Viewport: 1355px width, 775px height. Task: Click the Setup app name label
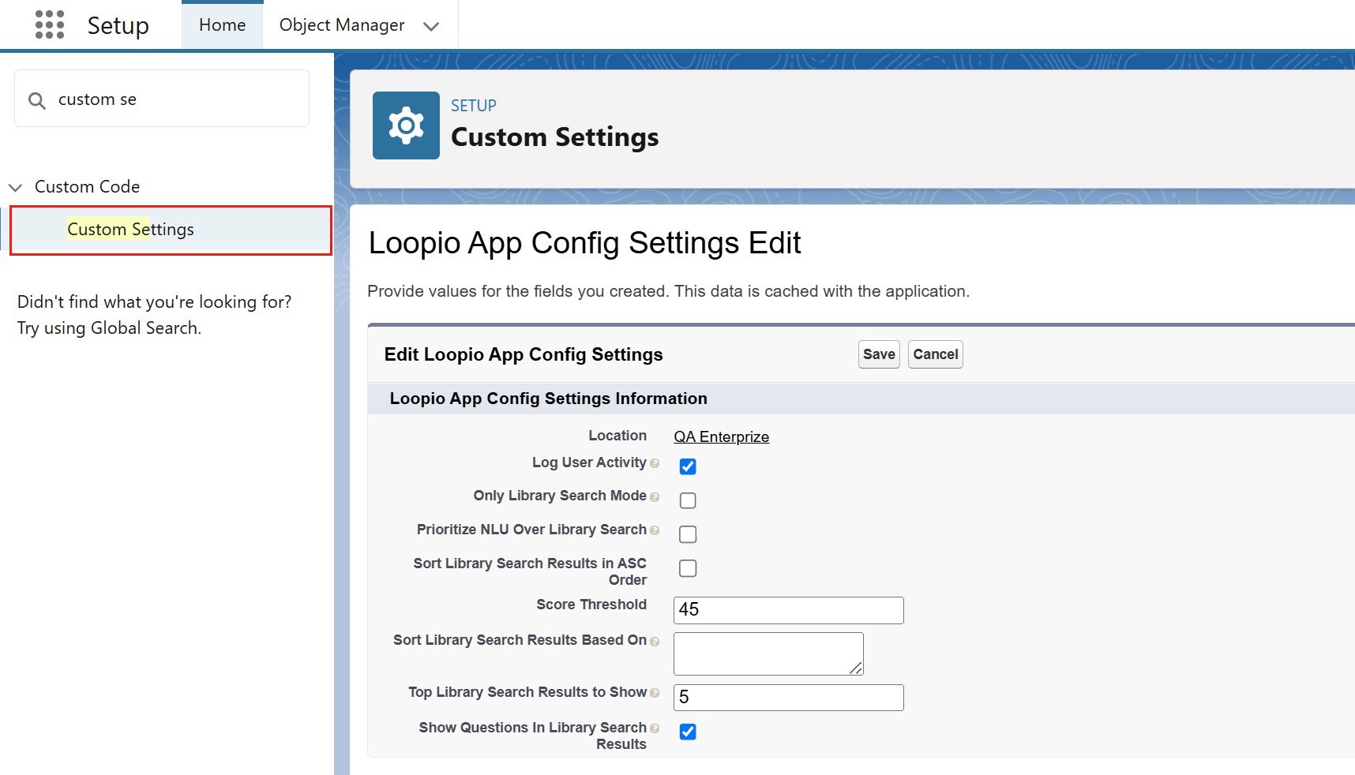click(118, 25)
